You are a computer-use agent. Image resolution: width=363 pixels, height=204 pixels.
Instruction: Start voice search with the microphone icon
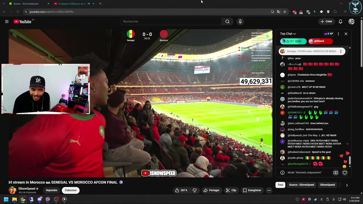[x=240, y=22]
